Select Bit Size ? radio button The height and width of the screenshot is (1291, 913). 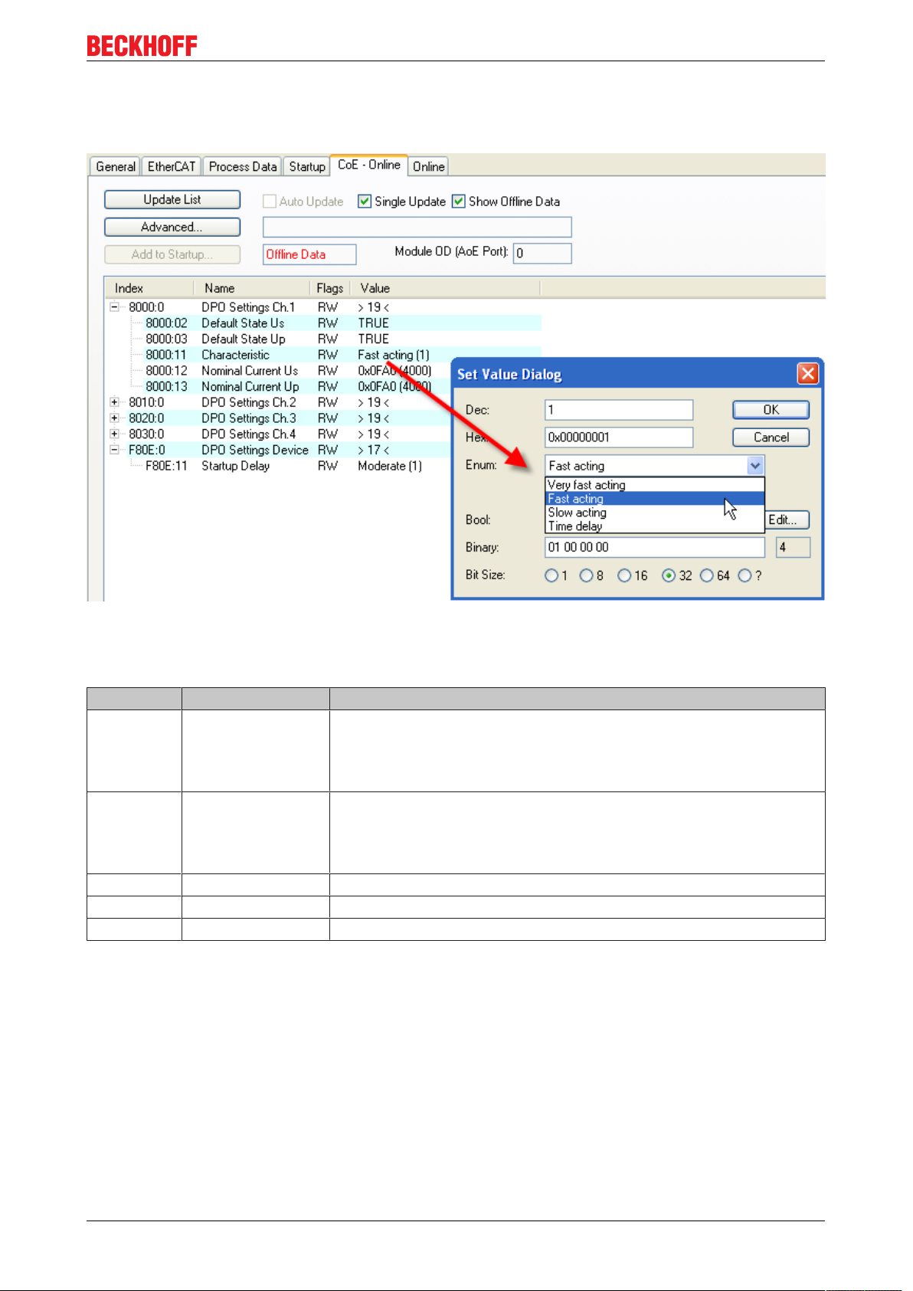[x=744, y=575]
